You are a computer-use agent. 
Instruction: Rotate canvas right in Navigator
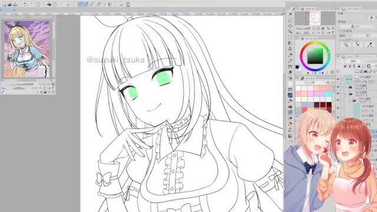tap(318, 33)
